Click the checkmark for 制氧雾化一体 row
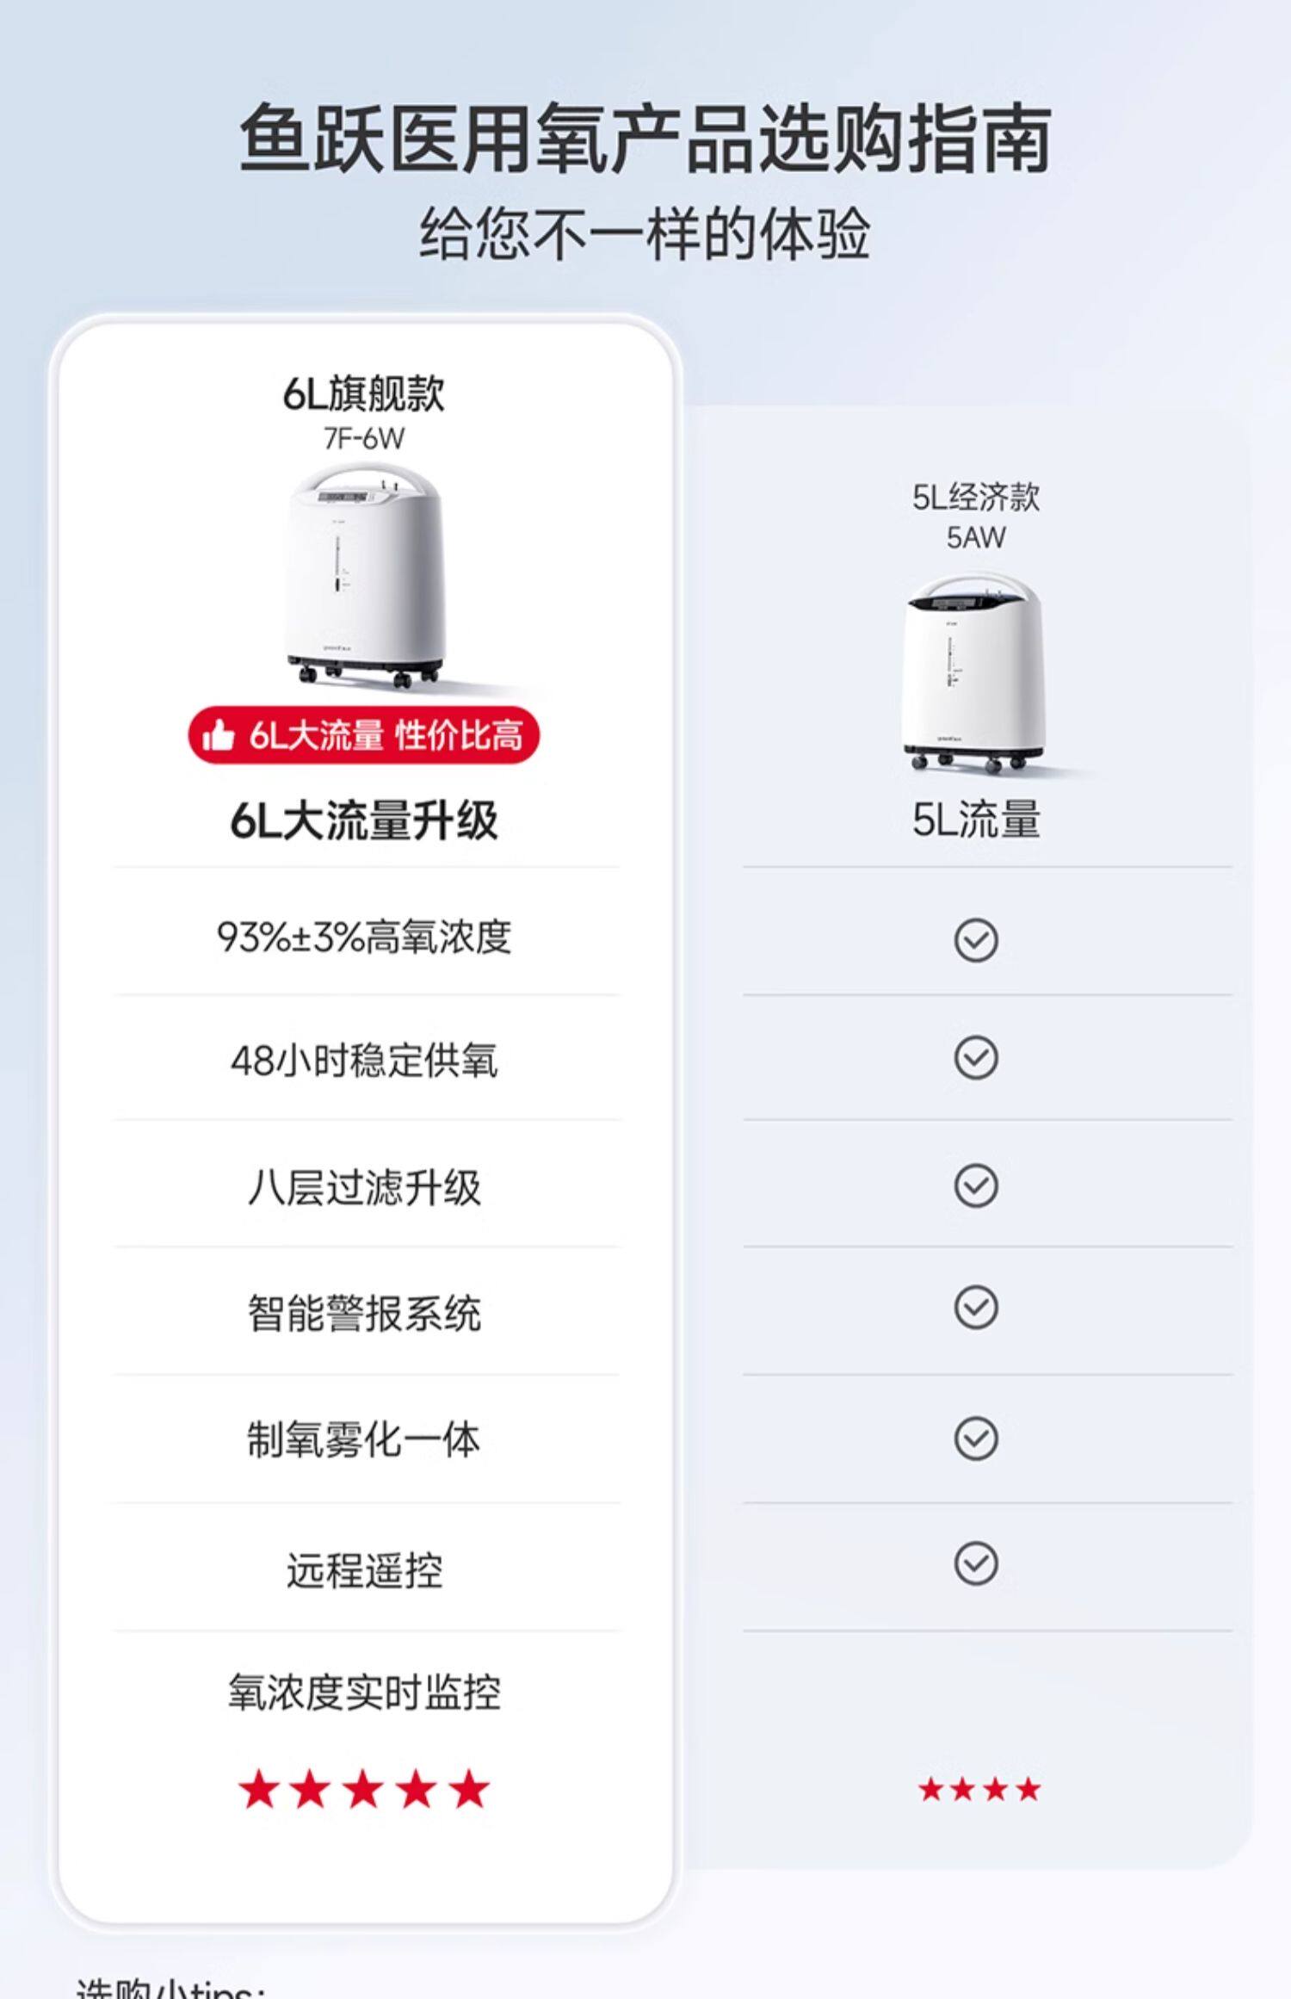 tap(976, 1438)
